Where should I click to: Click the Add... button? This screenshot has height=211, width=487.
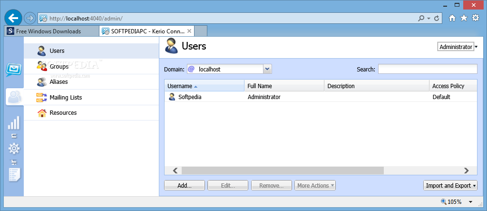(x=185, y=185)
